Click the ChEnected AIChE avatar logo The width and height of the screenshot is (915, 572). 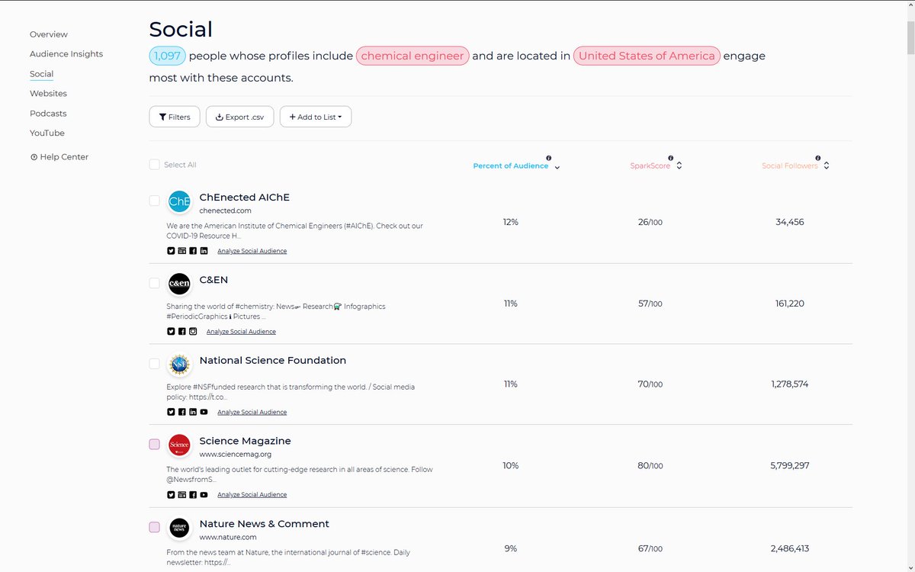[x=179, y=201]
